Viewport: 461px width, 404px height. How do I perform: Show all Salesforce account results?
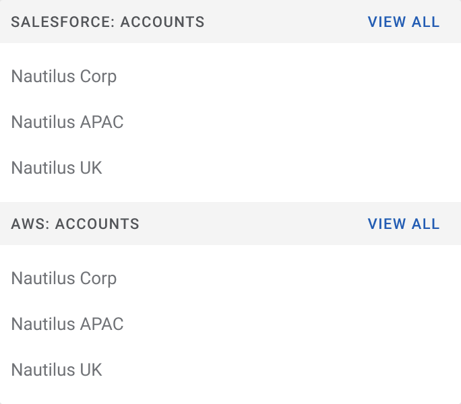pyautogui.click(x=403, y=22)
